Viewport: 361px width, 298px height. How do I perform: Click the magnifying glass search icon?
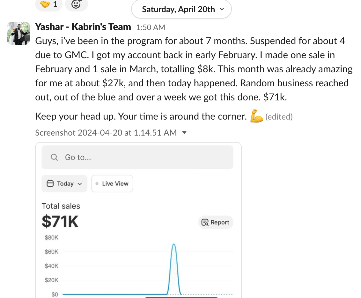[x=55, y=157]
